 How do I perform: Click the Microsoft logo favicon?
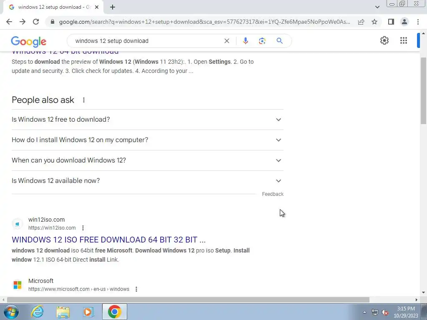[17, 285]
